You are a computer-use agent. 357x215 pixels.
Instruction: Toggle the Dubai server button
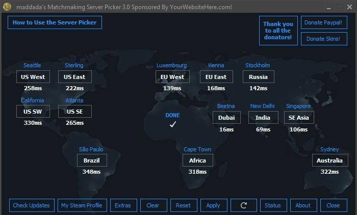pyautogui.click(x=226, y=117)
